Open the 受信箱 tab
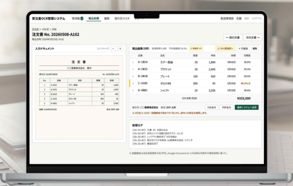Viewport: 293px width, 186px height. click(x=77, y=19)
